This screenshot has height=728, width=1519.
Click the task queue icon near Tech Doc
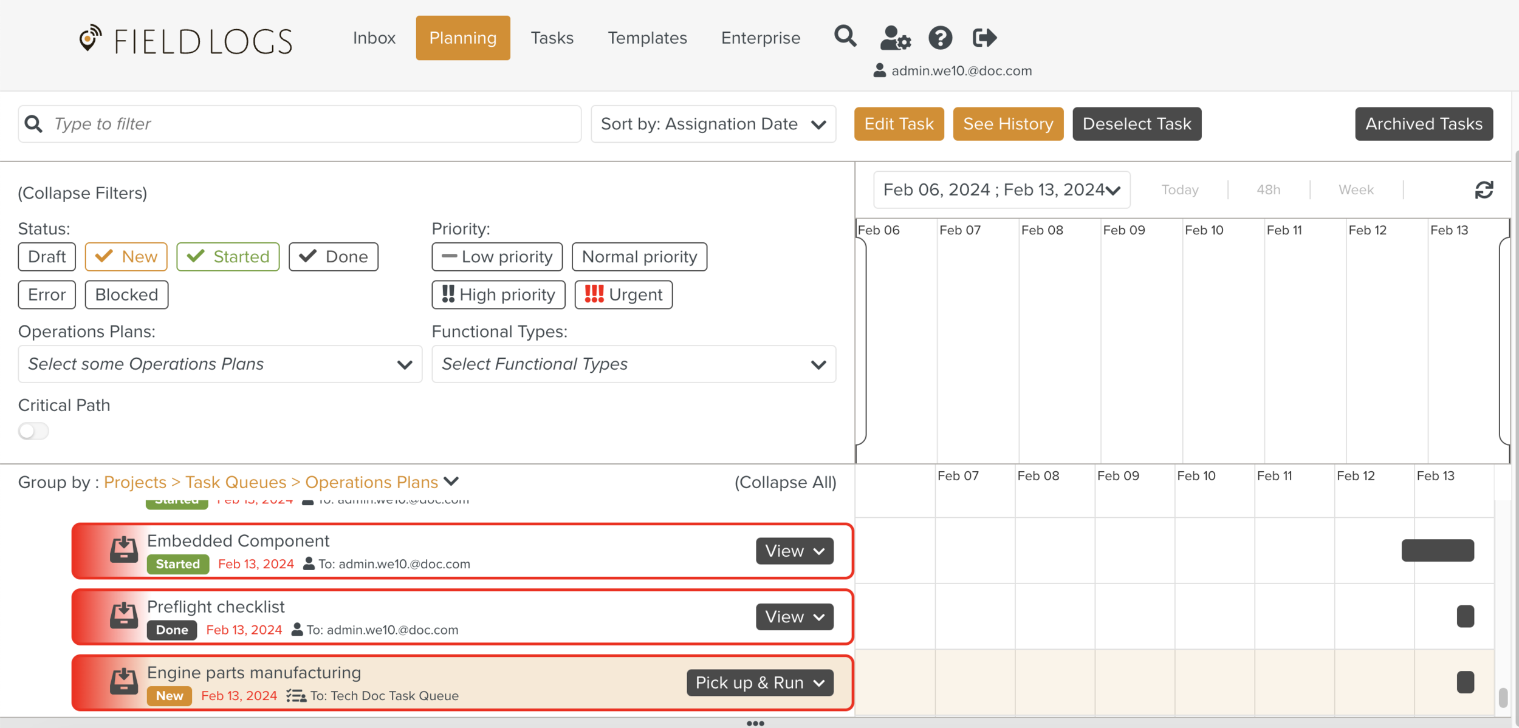click(296, 696)
